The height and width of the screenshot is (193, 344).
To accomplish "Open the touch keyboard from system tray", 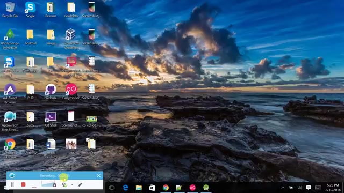I will (x=318, y=188).
